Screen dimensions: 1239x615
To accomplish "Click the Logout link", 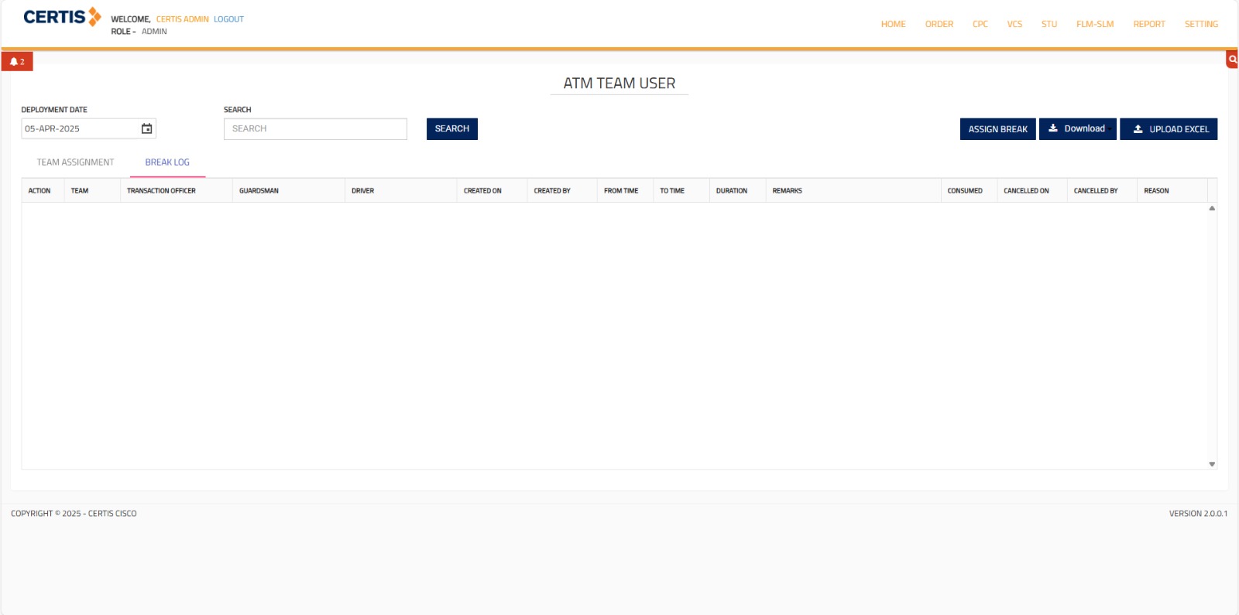I will 228,19.
